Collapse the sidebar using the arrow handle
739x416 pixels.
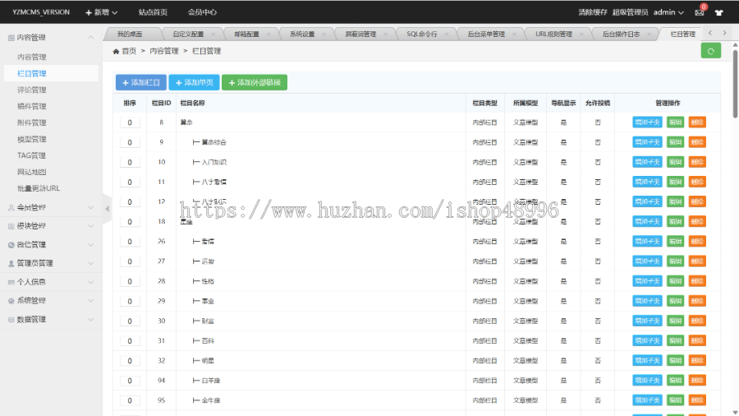[x=107, y=209]
